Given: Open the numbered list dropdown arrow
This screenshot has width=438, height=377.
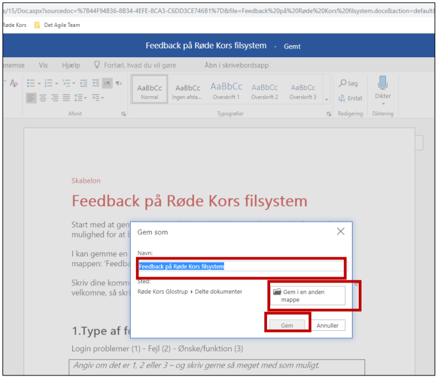Looking at the screenshot, I should point(57,83).
